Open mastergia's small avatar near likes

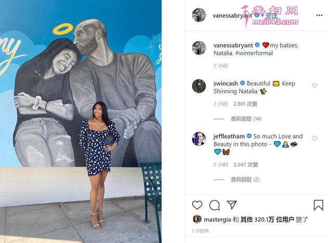(197, 220)
